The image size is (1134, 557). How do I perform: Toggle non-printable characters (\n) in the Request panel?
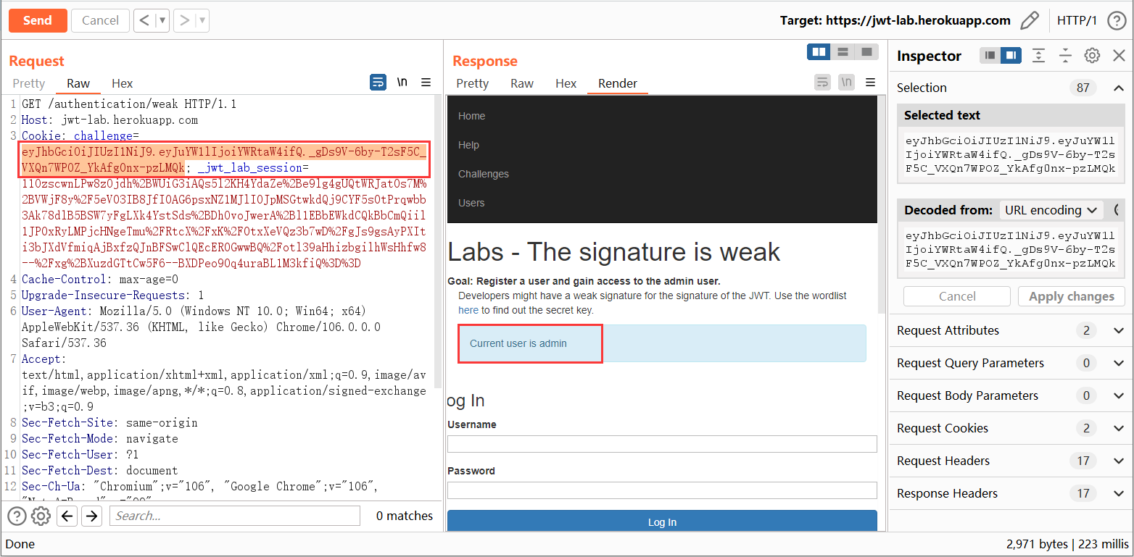pos(402,83)
